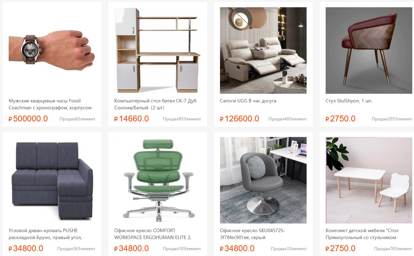Screen dimensions: 414x256
Task: Open the computer desk CK-7 product image
Action: (158, 51)
